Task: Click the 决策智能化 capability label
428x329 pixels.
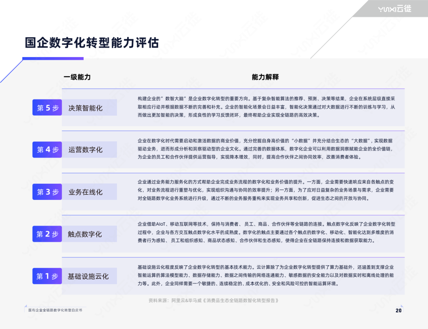Action: click(x=86, y=108)
